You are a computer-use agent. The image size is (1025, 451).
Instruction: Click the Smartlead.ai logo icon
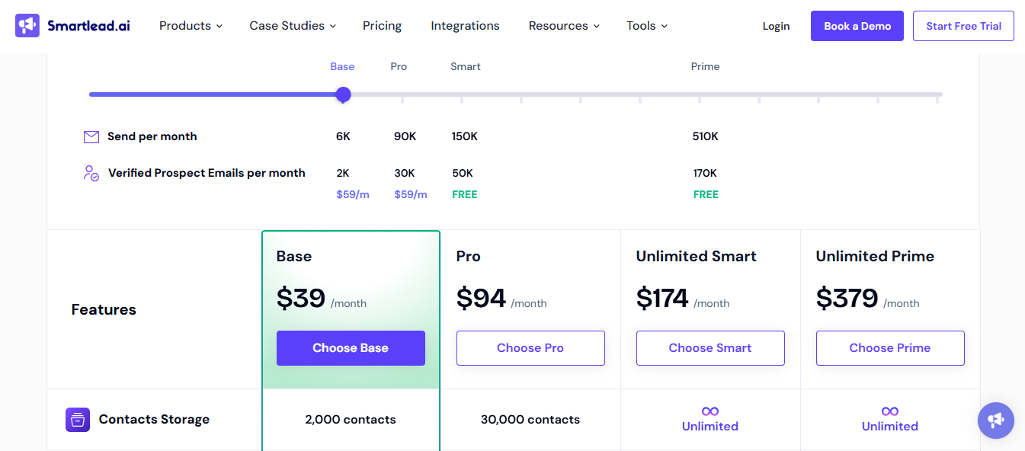click(x=27, y=25)
